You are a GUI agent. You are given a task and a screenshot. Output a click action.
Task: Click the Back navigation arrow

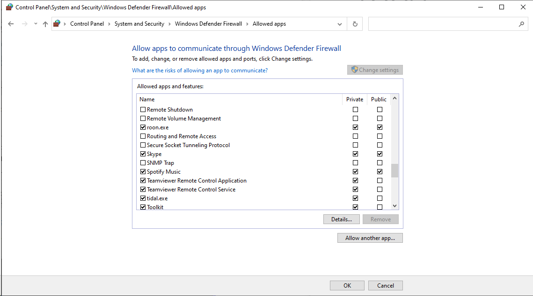[11, 24]
